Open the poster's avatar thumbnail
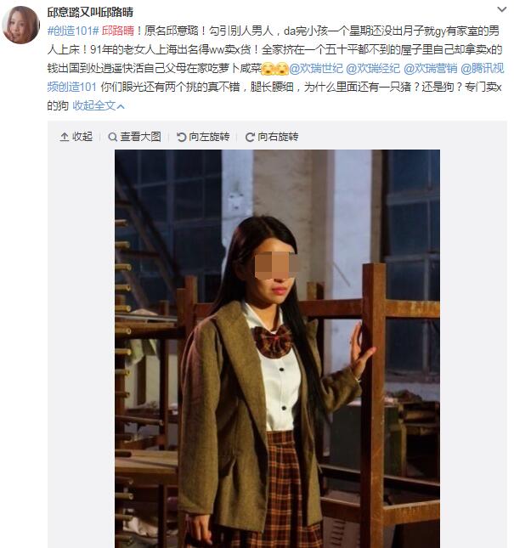This screenshot has width=514, height=548. click(21, 25)
